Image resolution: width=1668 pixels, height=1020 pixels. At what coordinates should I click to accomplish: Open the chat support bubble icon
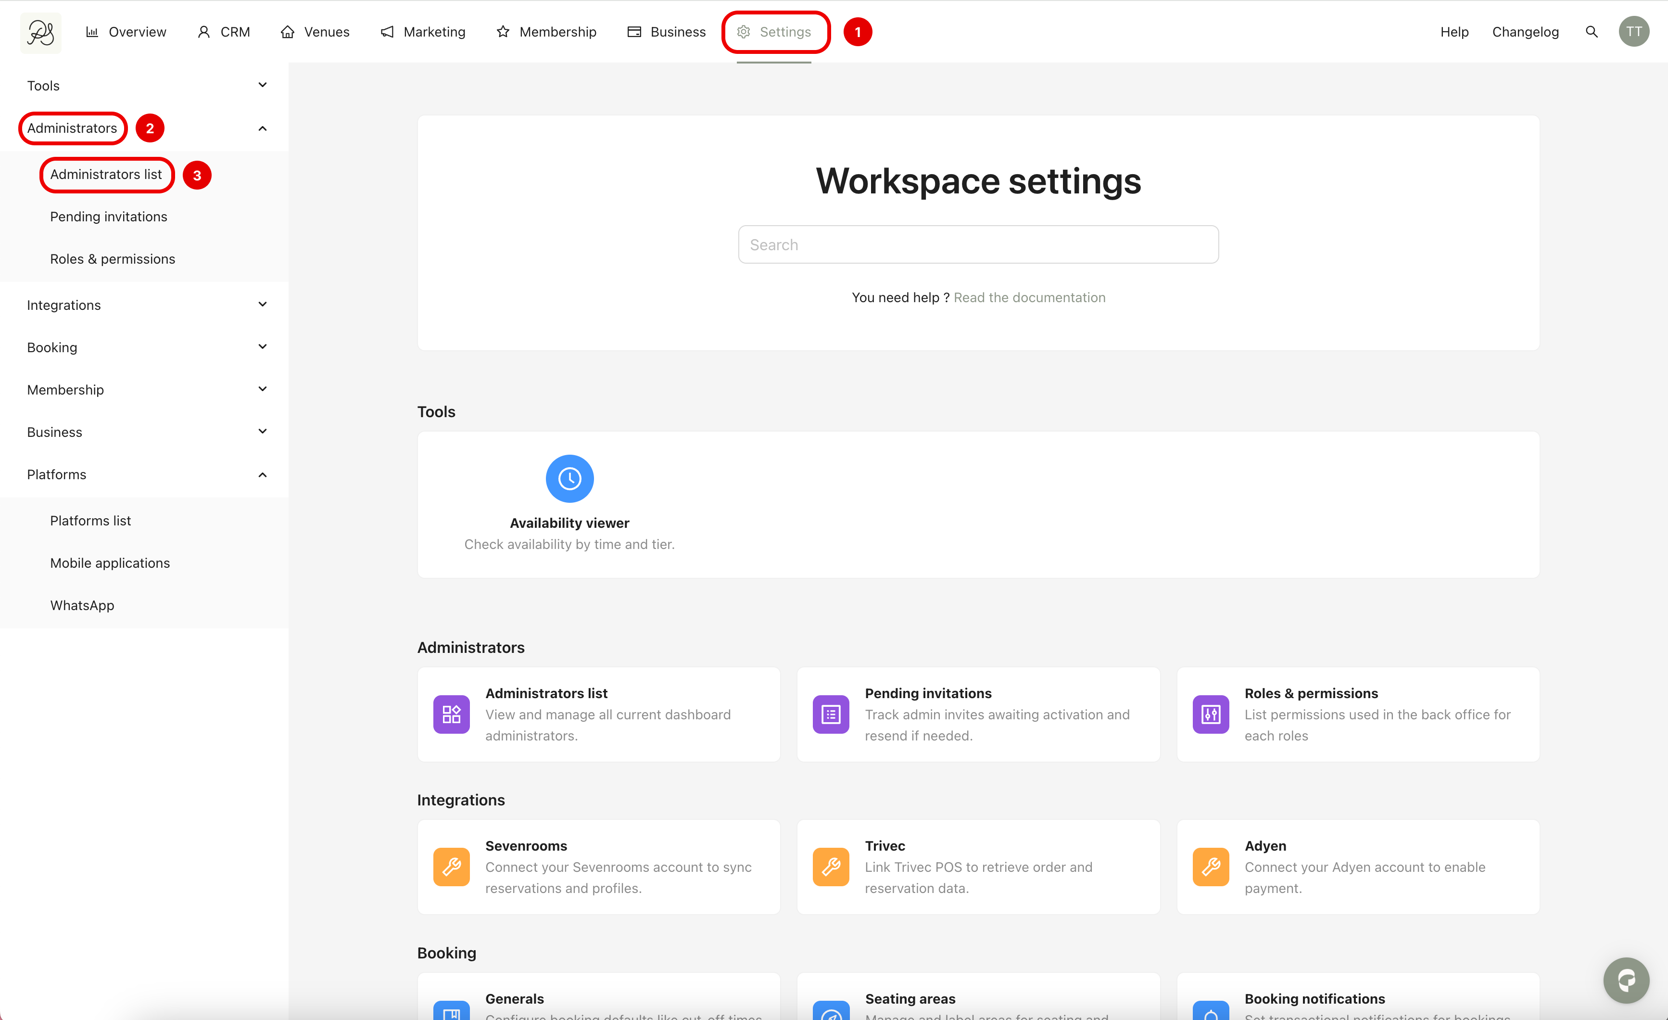(x=1626, y=980)
